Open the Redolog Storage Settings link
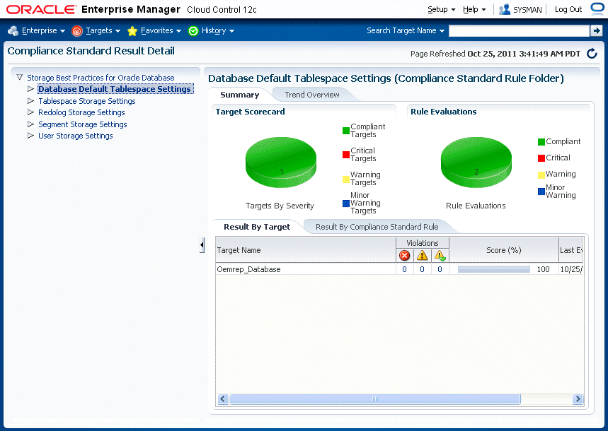The image size is (608, 431). [x=81, y=112]
